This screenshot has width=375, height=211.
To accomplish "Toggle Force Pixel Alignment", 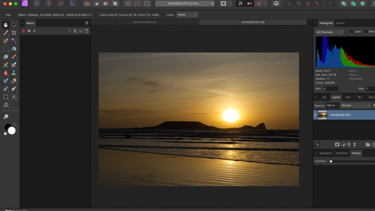I will click(x=240, y=4).
